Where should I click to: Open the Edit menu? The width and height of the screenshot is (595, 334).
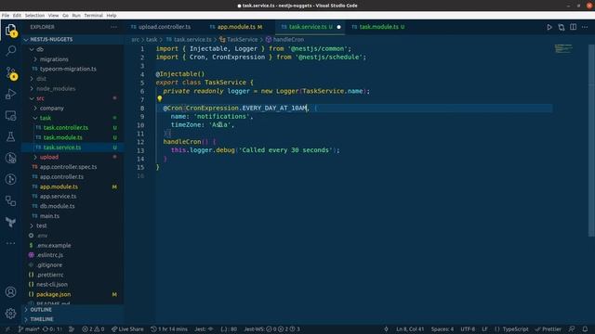click(x=17, y=16)
